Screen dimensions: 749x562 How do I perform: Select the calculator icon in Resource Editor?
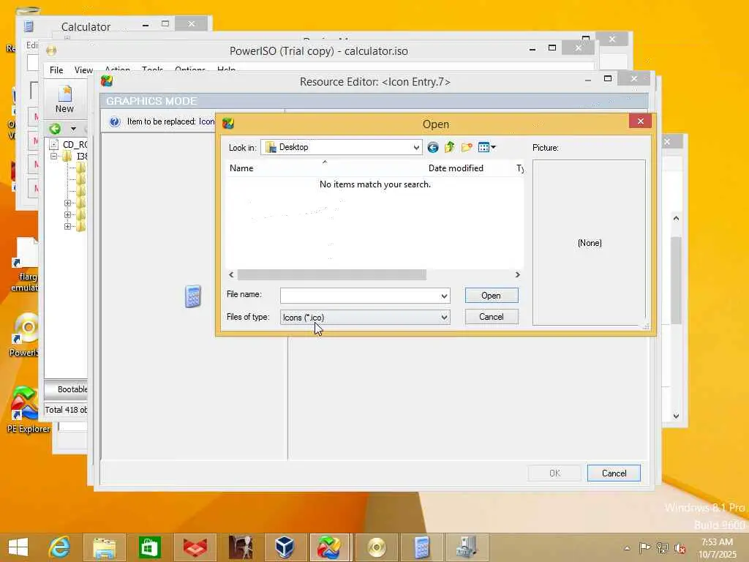(192, 296)
